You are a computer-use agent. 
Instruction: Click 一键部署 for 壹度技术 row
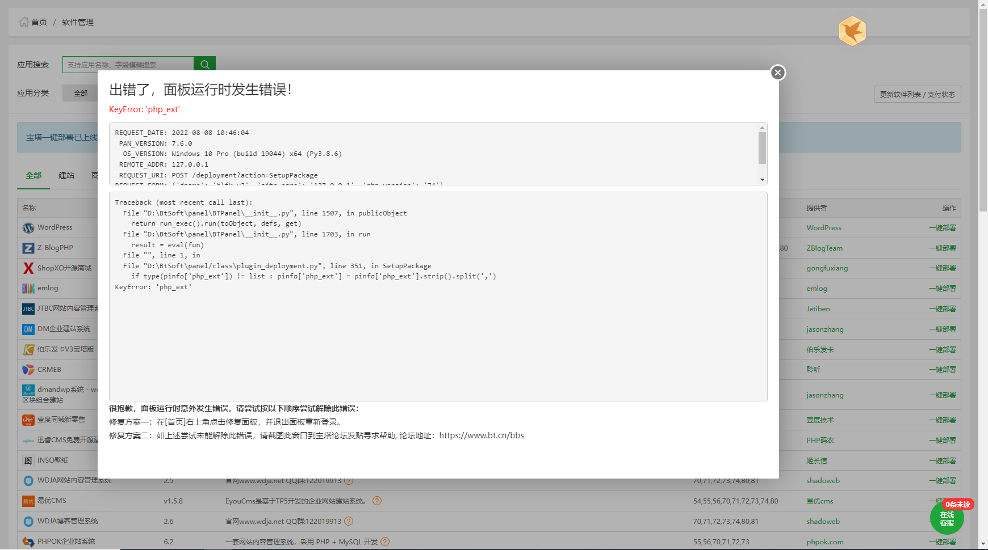(943, 420)
